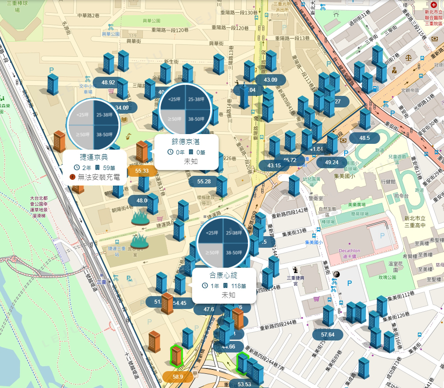The image size is (444, 388).
Task: Select the 54.45 price bubble
Action: click(180, 303)
